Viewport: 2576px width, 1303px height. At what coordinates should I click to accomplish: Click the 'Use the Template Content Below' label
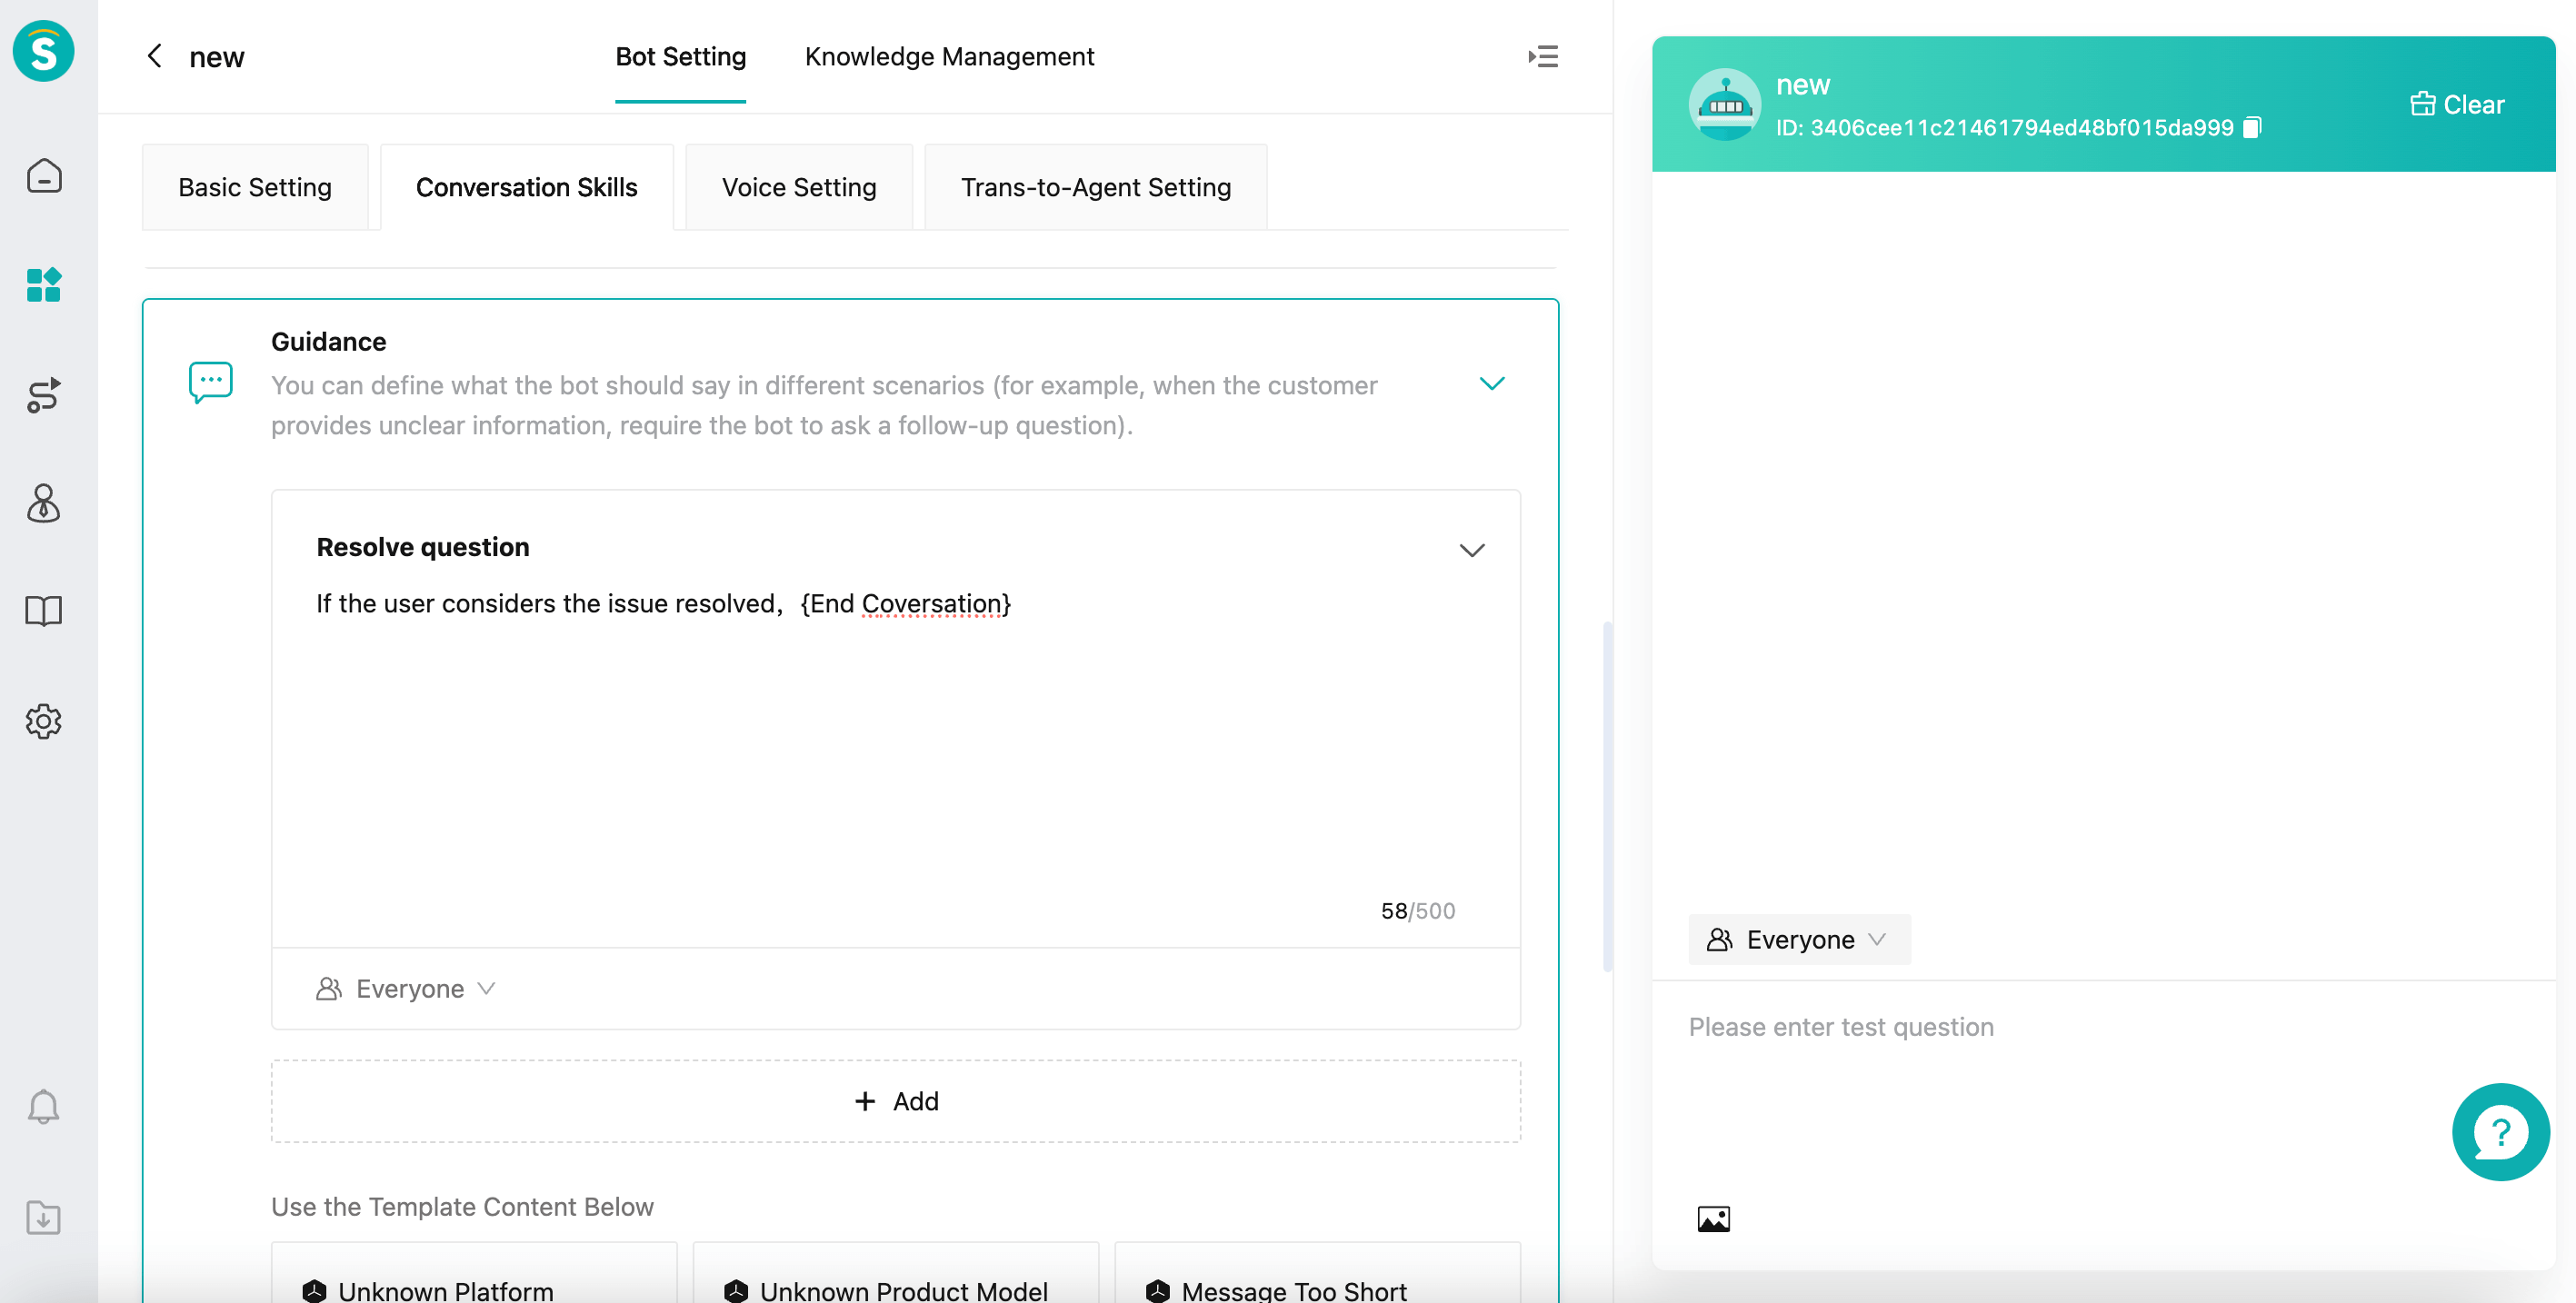pyautogui.click(x=462, y=1207)
